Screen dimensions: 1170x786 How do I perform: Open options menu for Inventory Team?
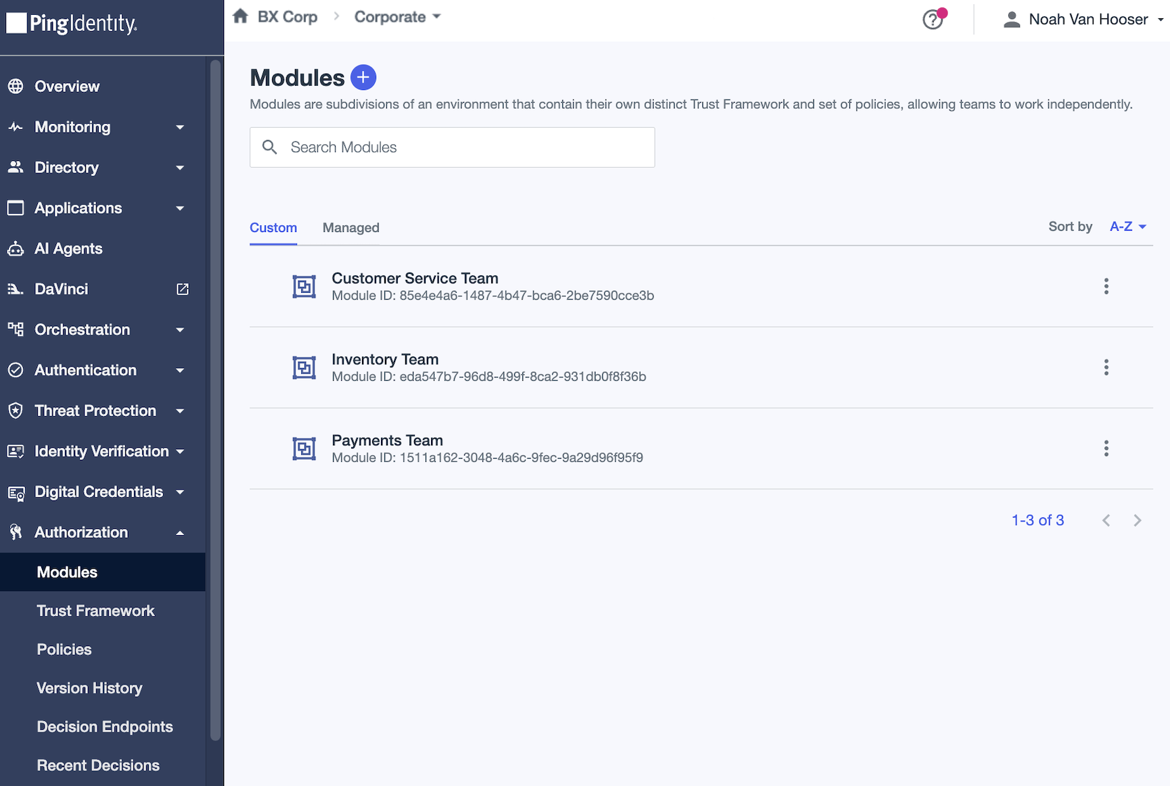(1106, 367)
